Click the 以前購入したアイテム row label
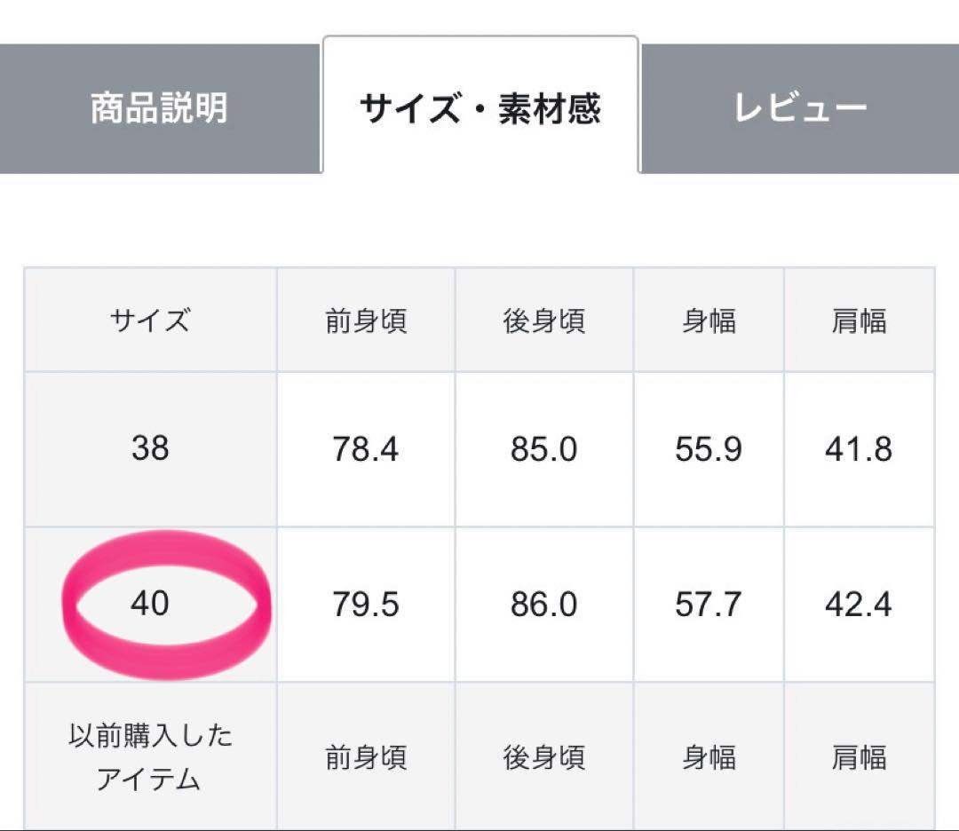Viewport: 959px width, 831px height. [150, 757]
